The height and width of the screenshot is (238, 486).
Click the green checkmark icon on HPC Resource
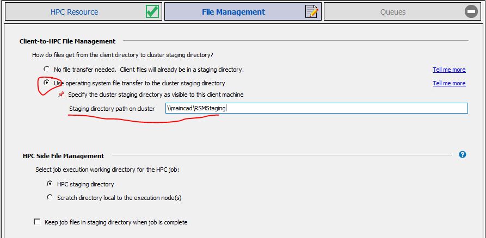click(x=152, y=12)
